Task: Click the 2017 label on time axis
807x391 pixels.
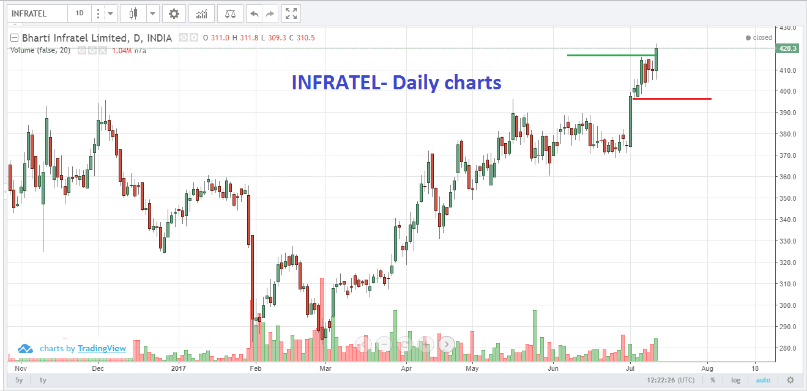Action: click(x=178, y=368)
